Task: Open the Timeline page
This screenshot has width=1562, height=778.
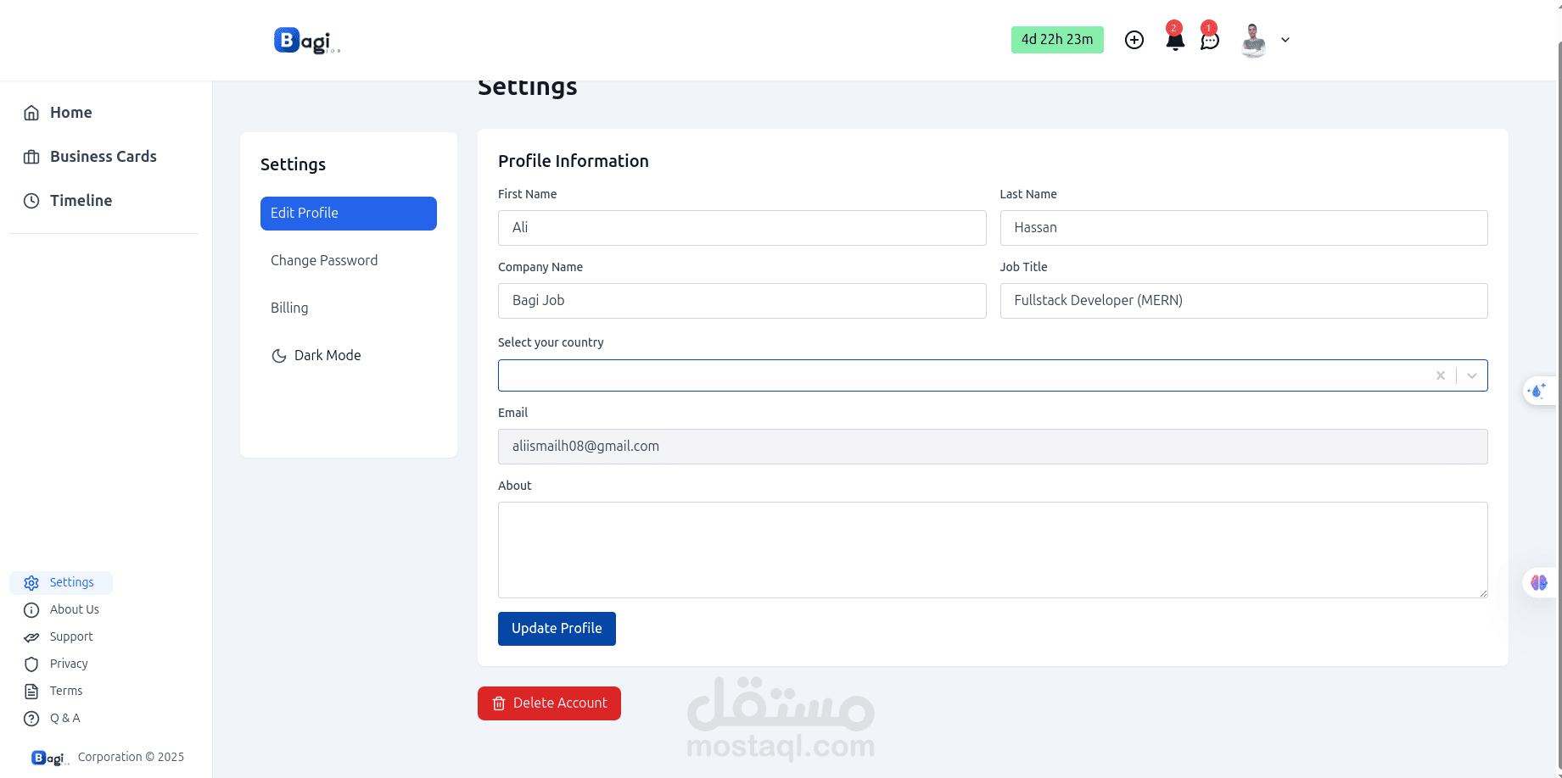Action: pos(81,201)
